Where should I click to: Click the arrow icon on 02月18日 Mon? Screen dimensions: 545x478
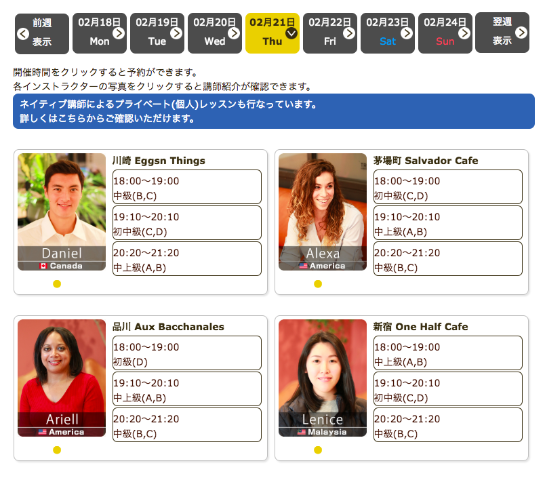(119, 33)
